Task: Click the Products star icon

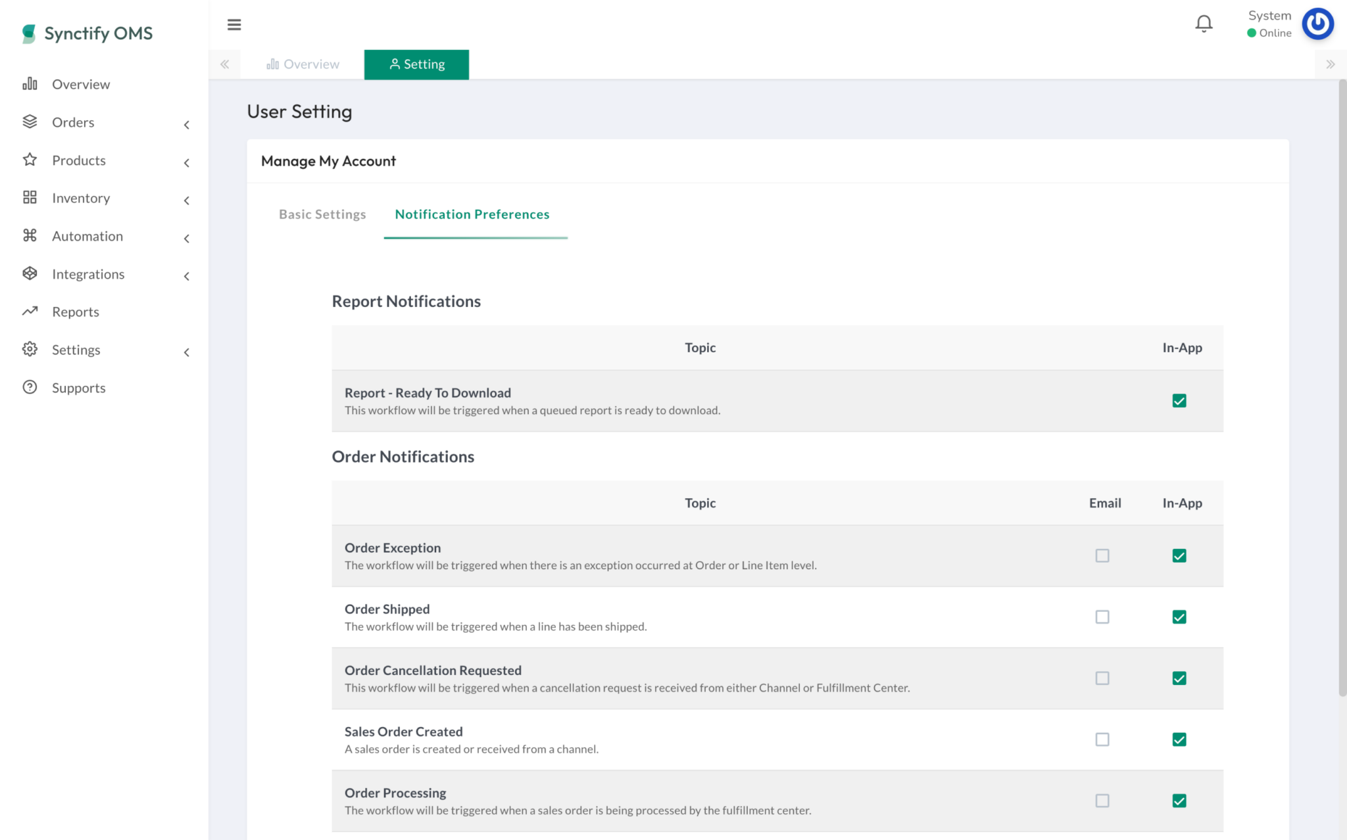Action: point(30,160)
